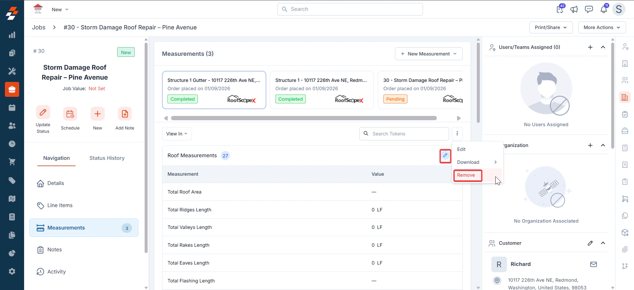Collapse the Organization section
Image resolution: width=634 pixels, height=290 pixels.
click(x=603, y=145)
